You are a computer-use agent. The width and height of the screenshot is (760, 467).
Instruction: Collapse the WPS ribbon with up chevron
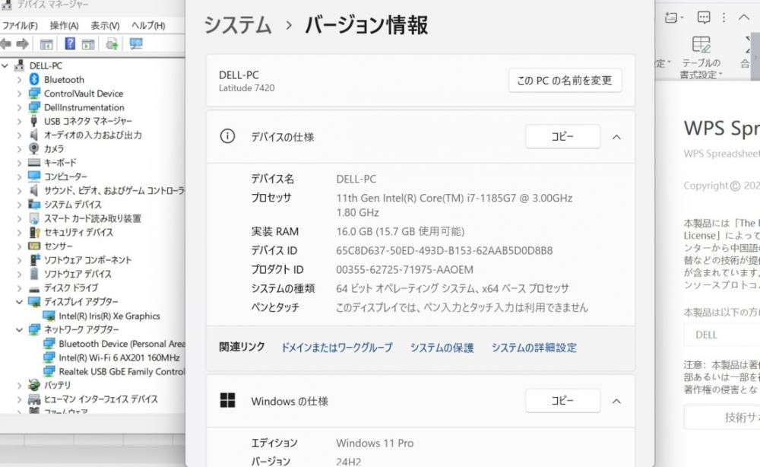coord(744,17)
